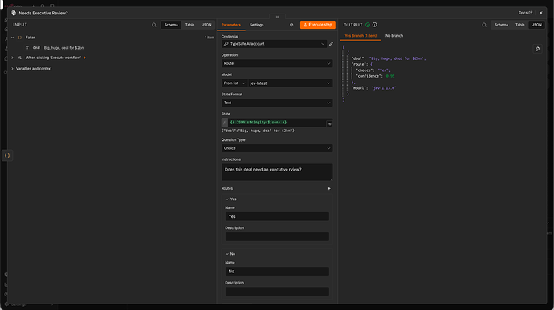Click the OUTPUT success check icon
Viewport: 554px width, 310px height.
tap(368, 25)
